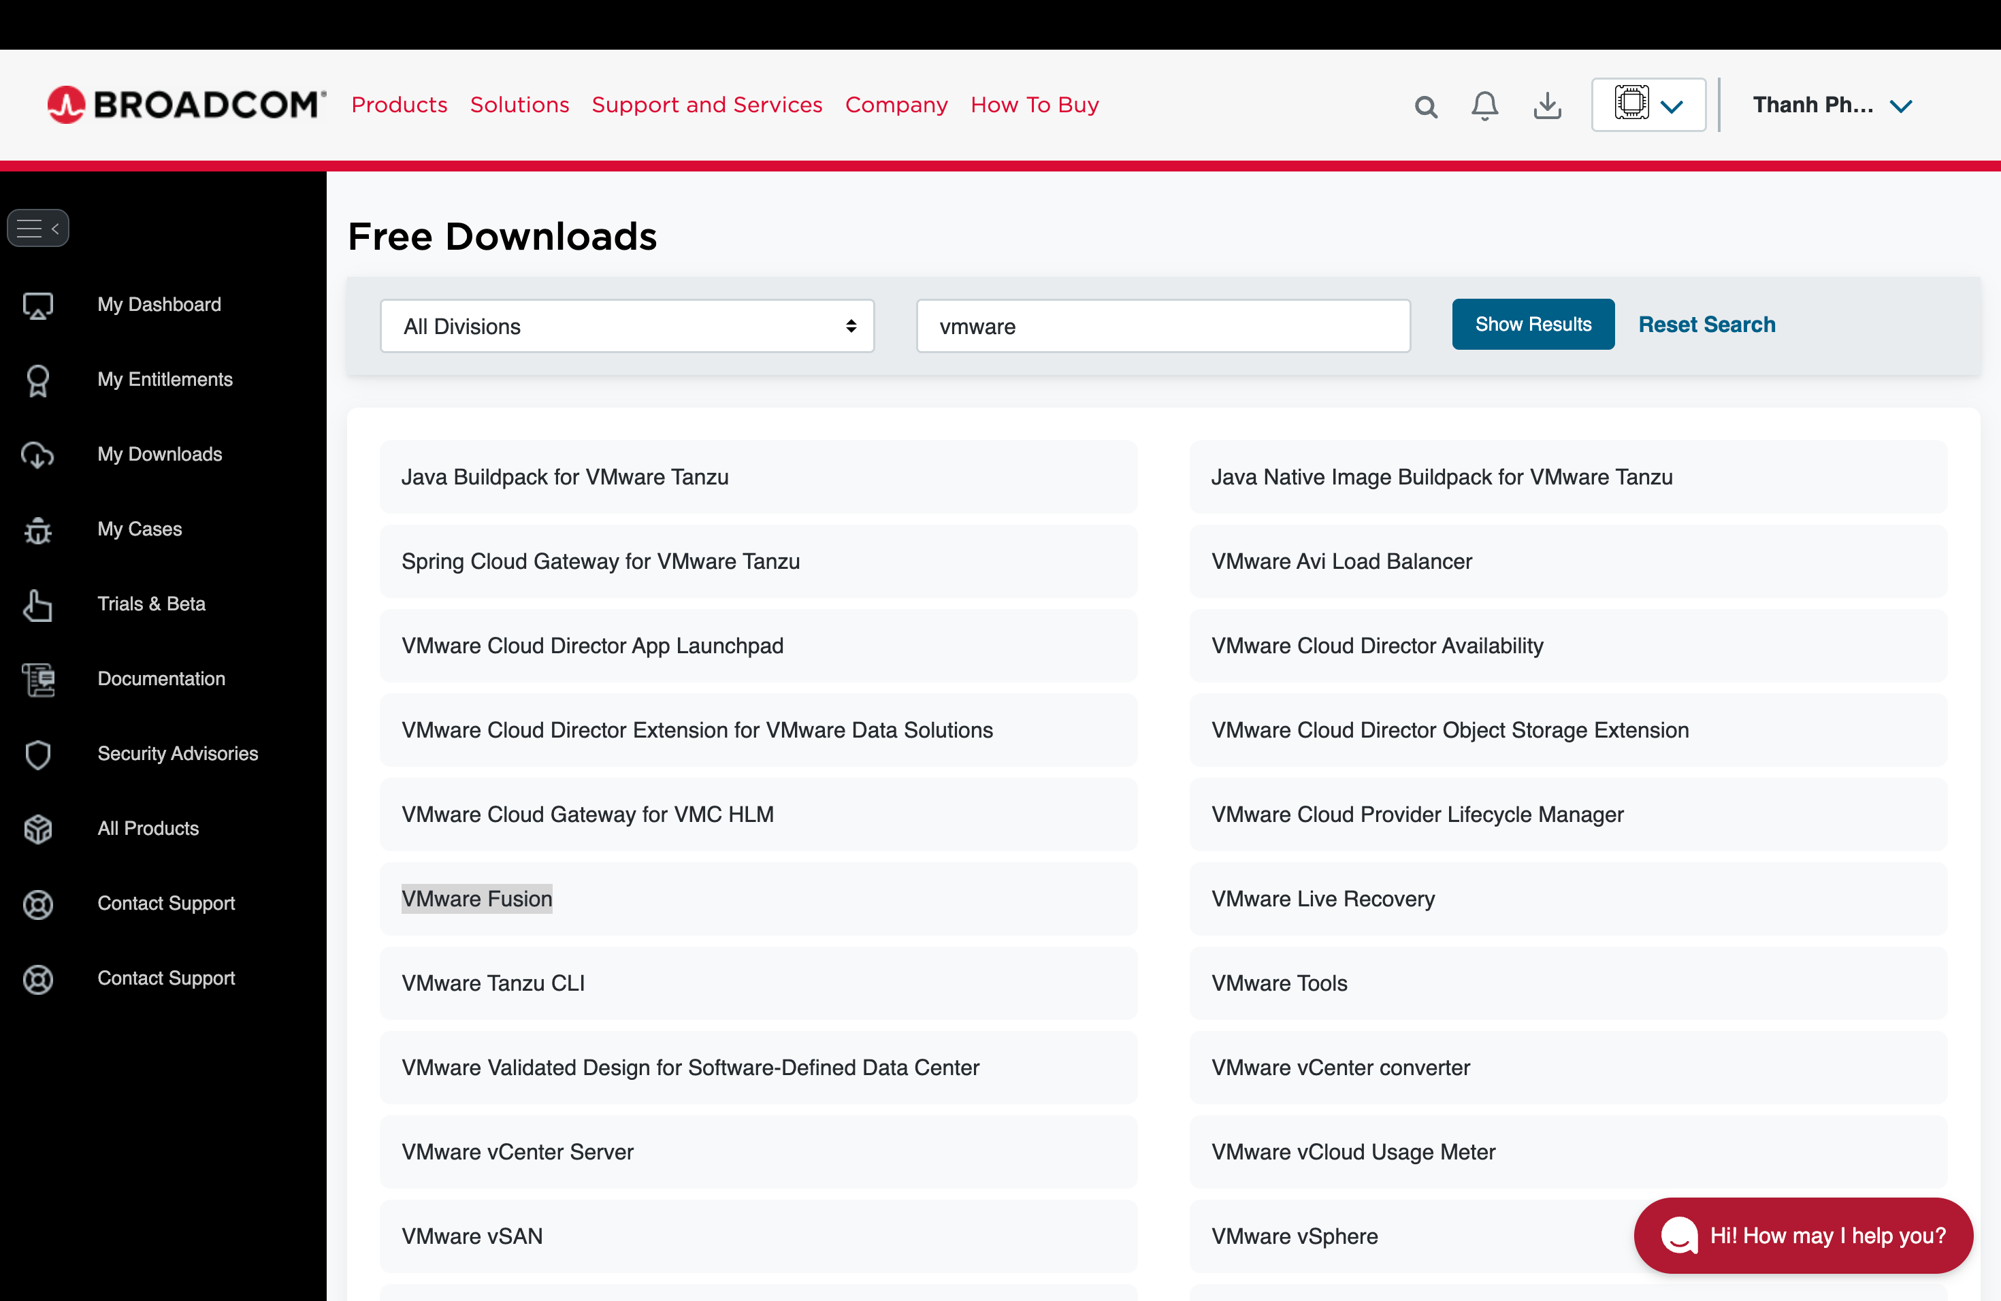The width and height of the screenshot is (2001, 1301).
Task: Open VMware Avi Load Balancer
Action: (x=1568, y=561)
